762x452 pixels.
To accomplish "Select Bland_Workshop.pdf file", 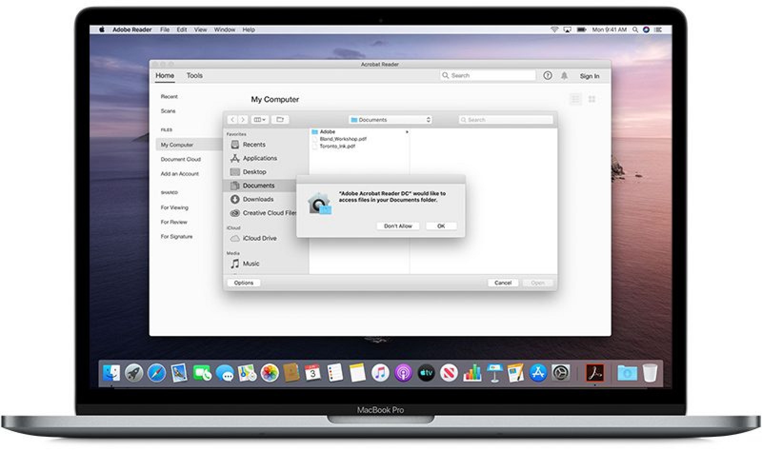I will [x=343, y=139].
